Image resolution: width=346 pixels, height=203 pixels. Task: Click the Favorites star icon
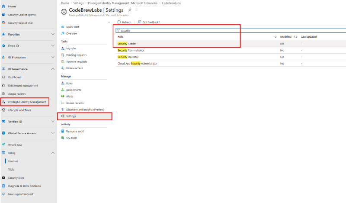click(3, 34)
